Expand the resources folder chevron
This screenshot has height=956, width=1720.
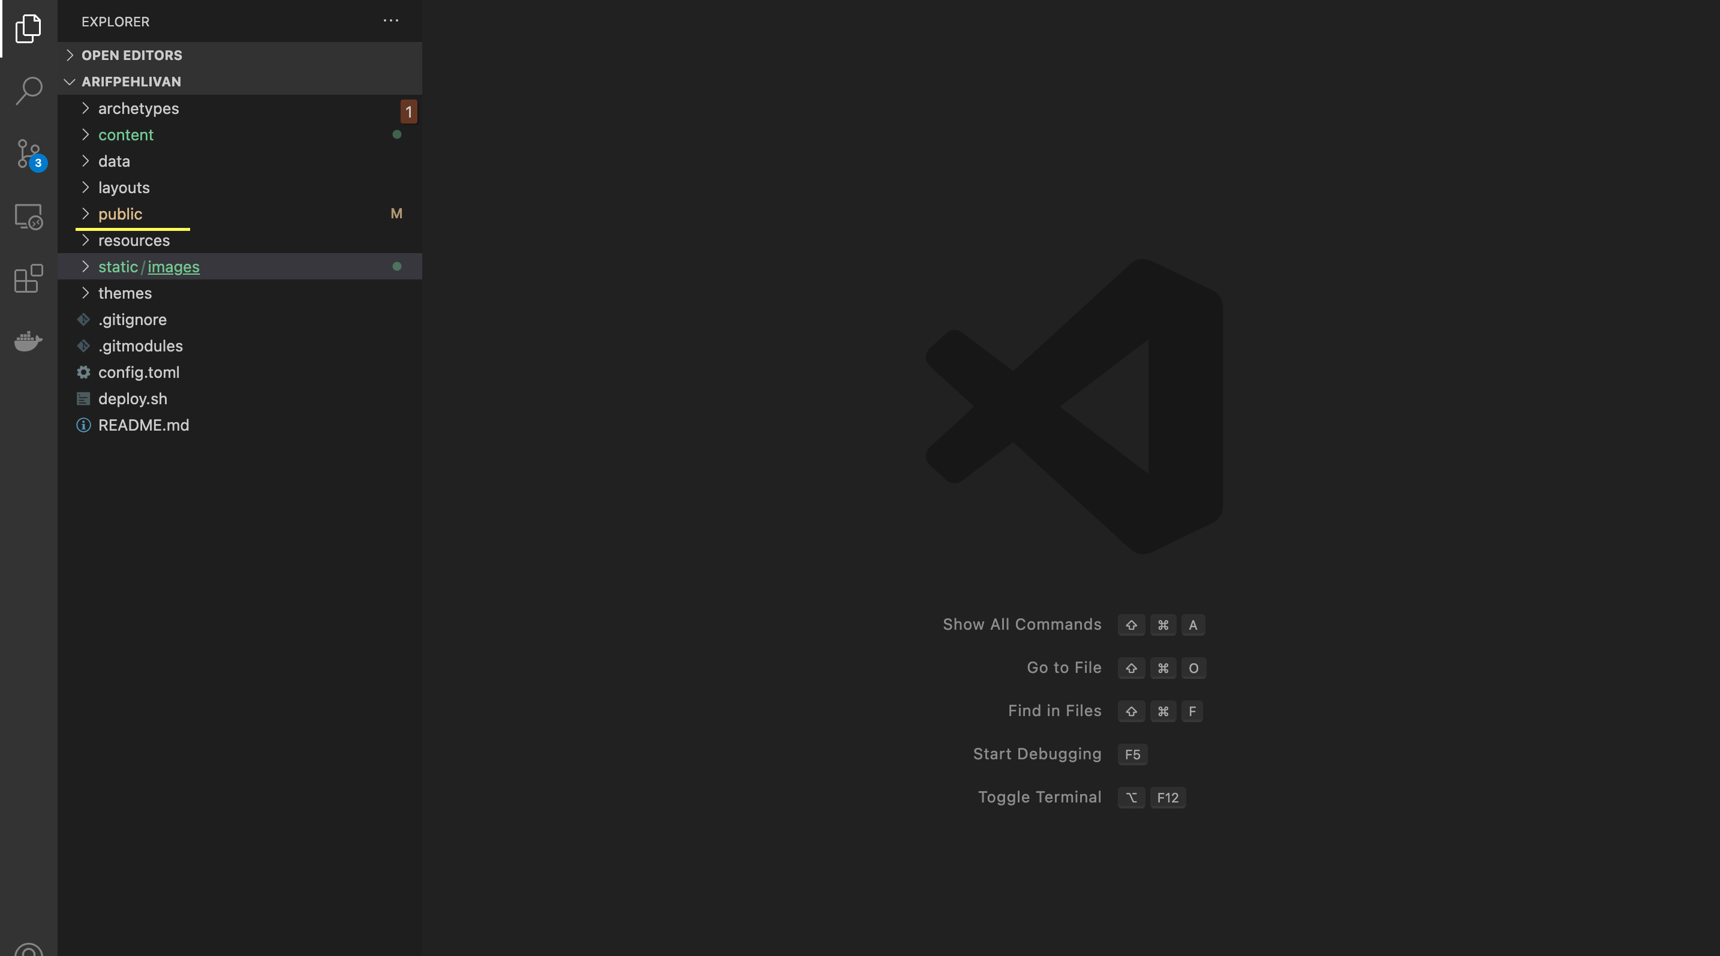point(85,240)
